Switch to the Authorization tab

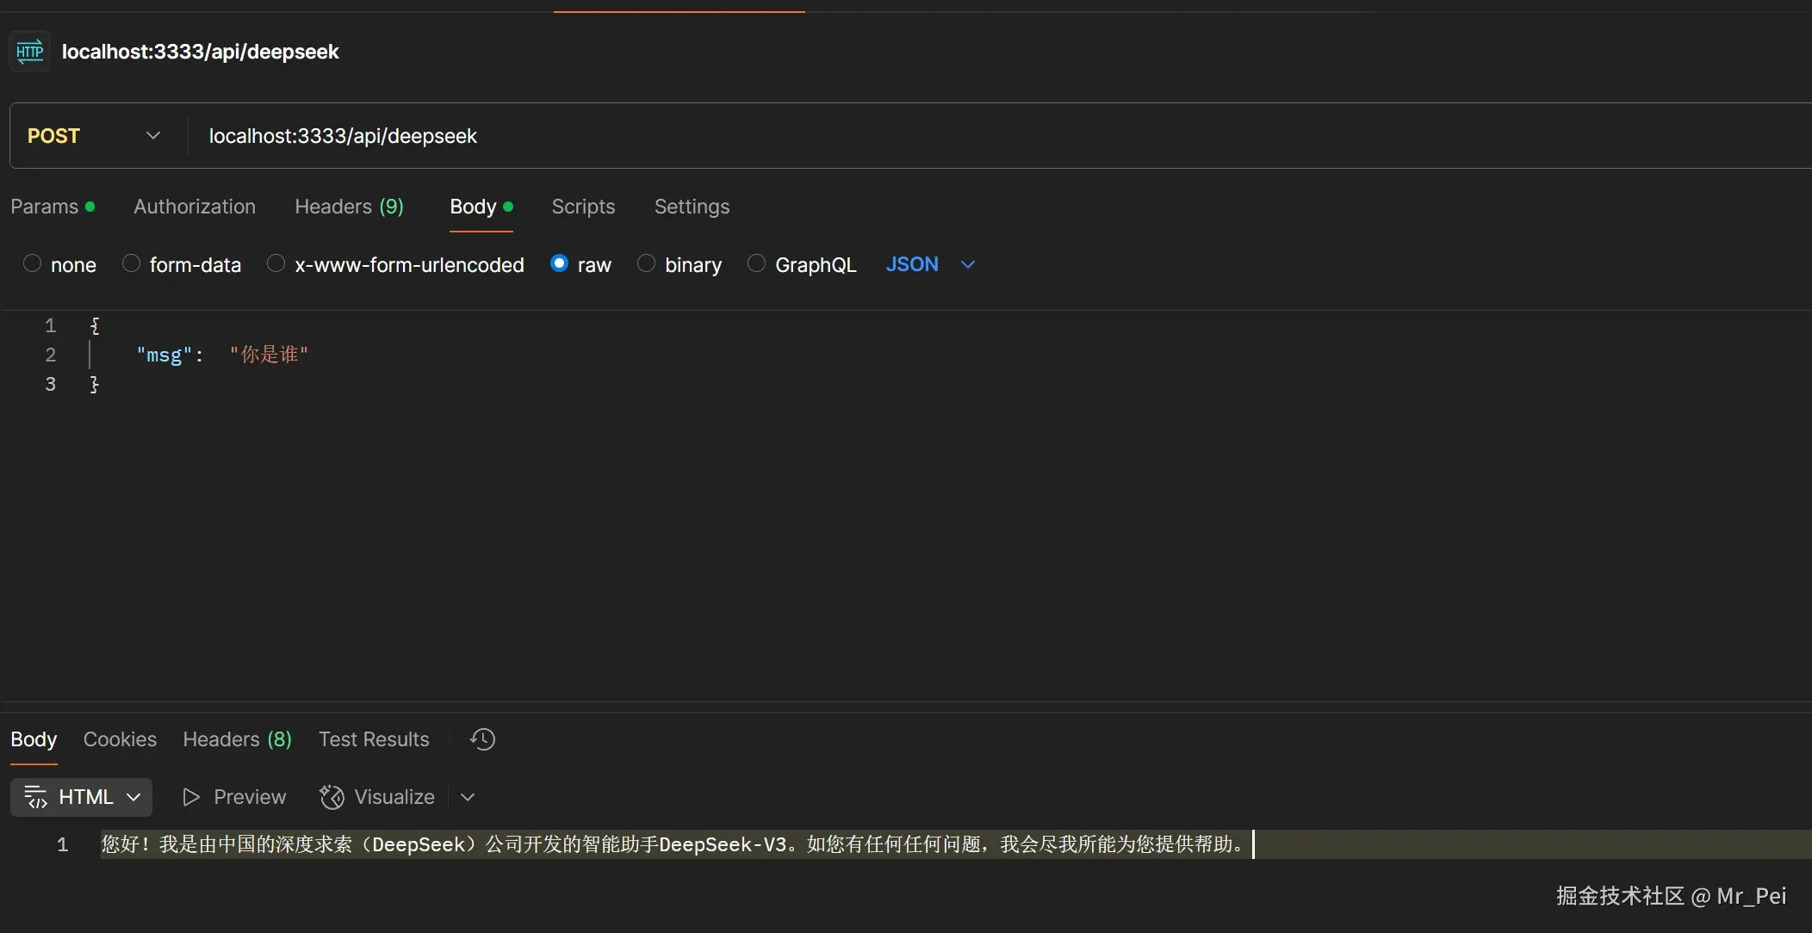tap(194, 207)
